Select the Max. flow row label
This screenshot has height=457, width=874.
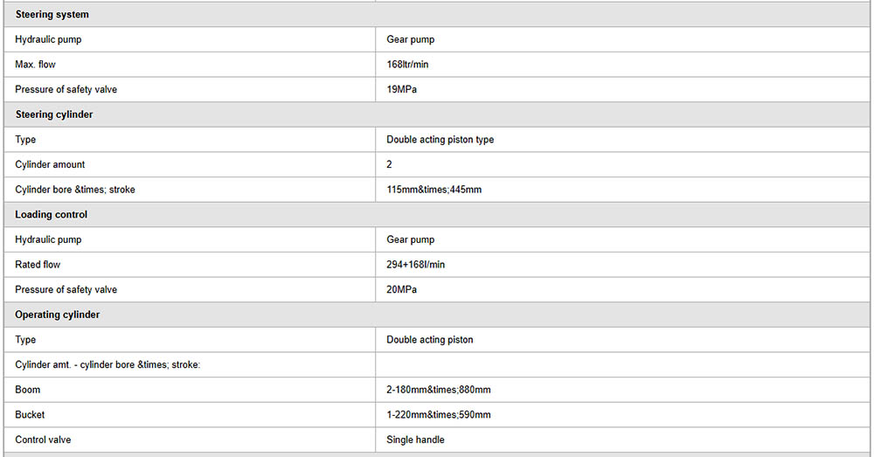pos(35,65)
